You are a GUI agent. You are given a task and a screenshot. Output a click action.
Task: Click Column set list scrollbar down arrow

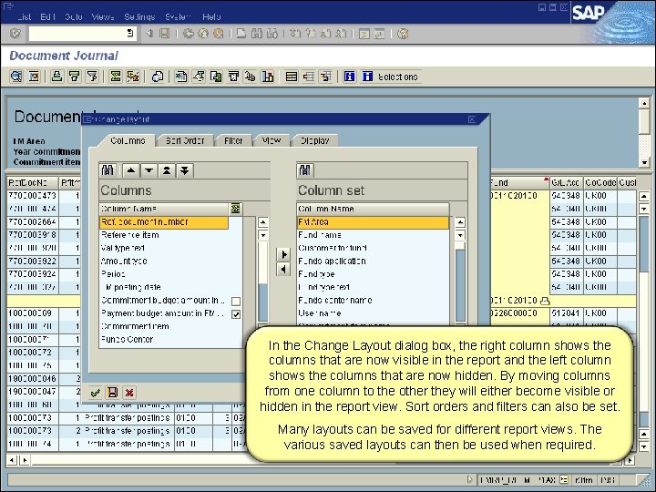(x=460, y=235)
